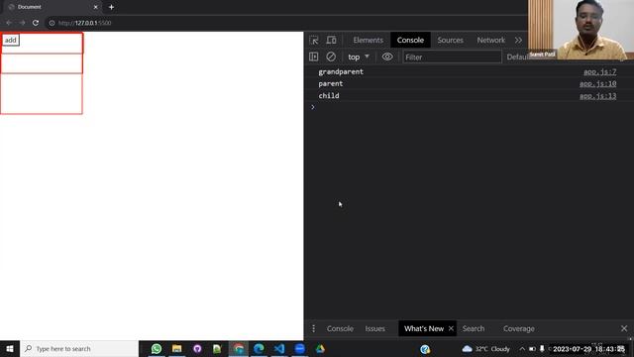
Task: Click the middle red-bordered box
Action: point(42,63)
